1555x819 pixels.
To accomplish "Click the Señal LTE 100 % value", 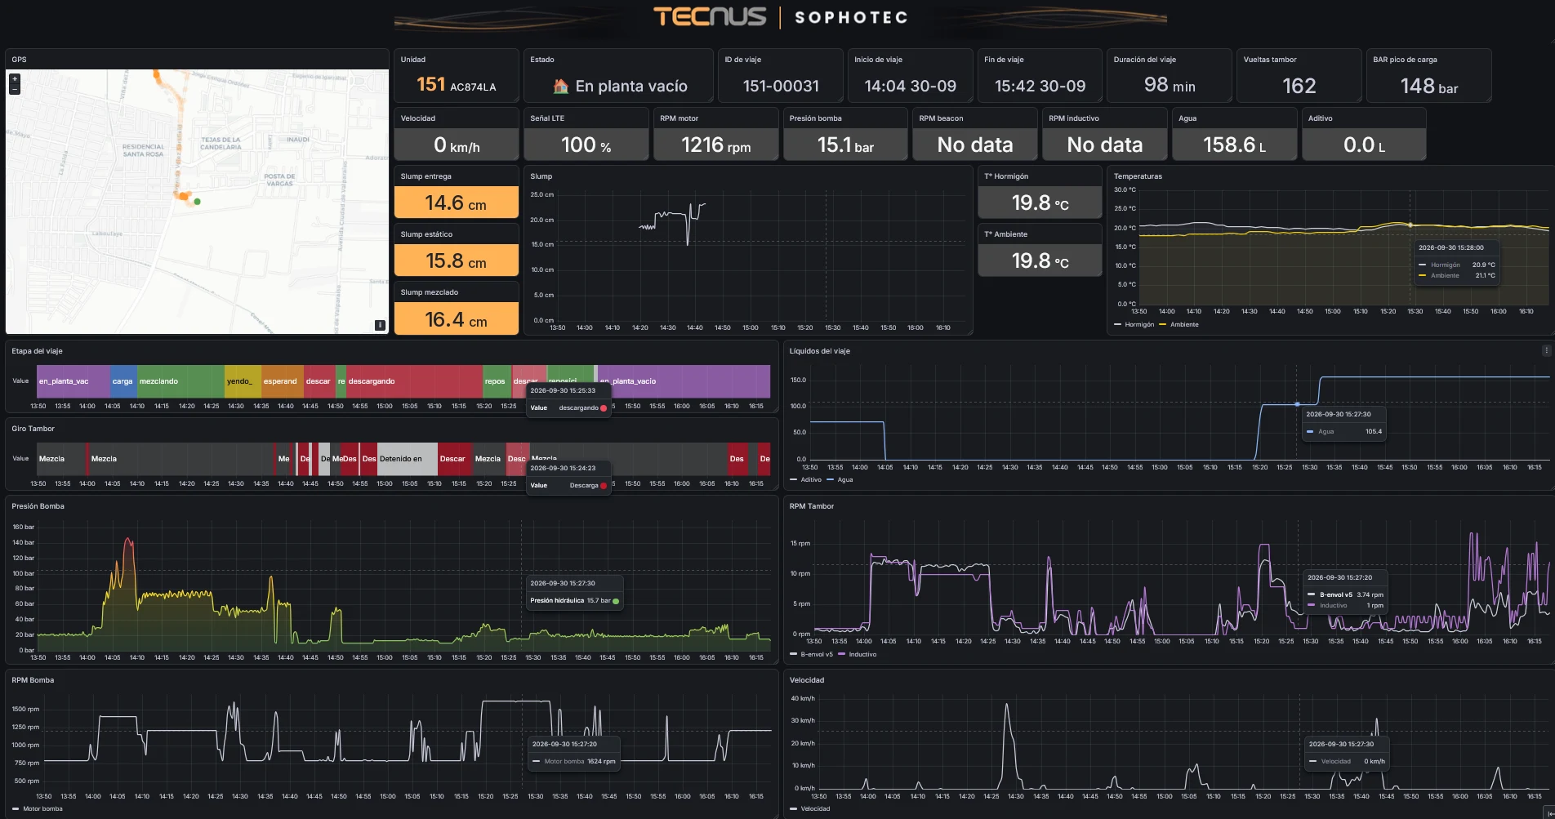I will tap(586, 145).
